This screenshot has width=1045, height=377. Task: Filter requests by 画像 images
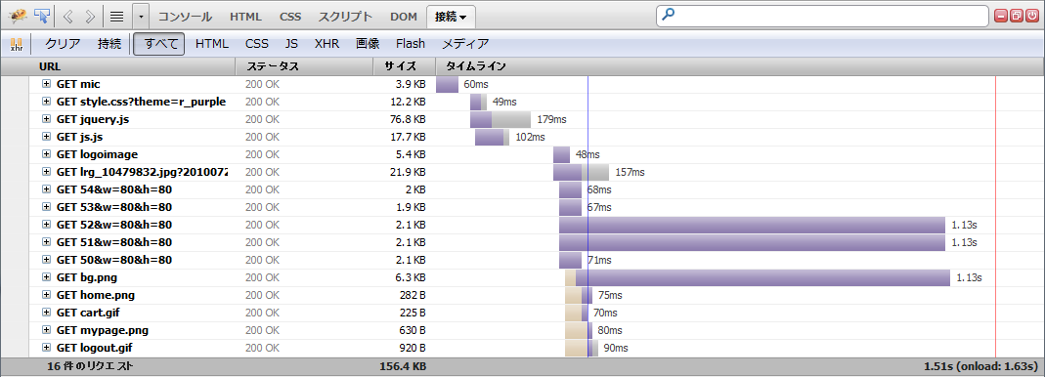coord(368,44)
